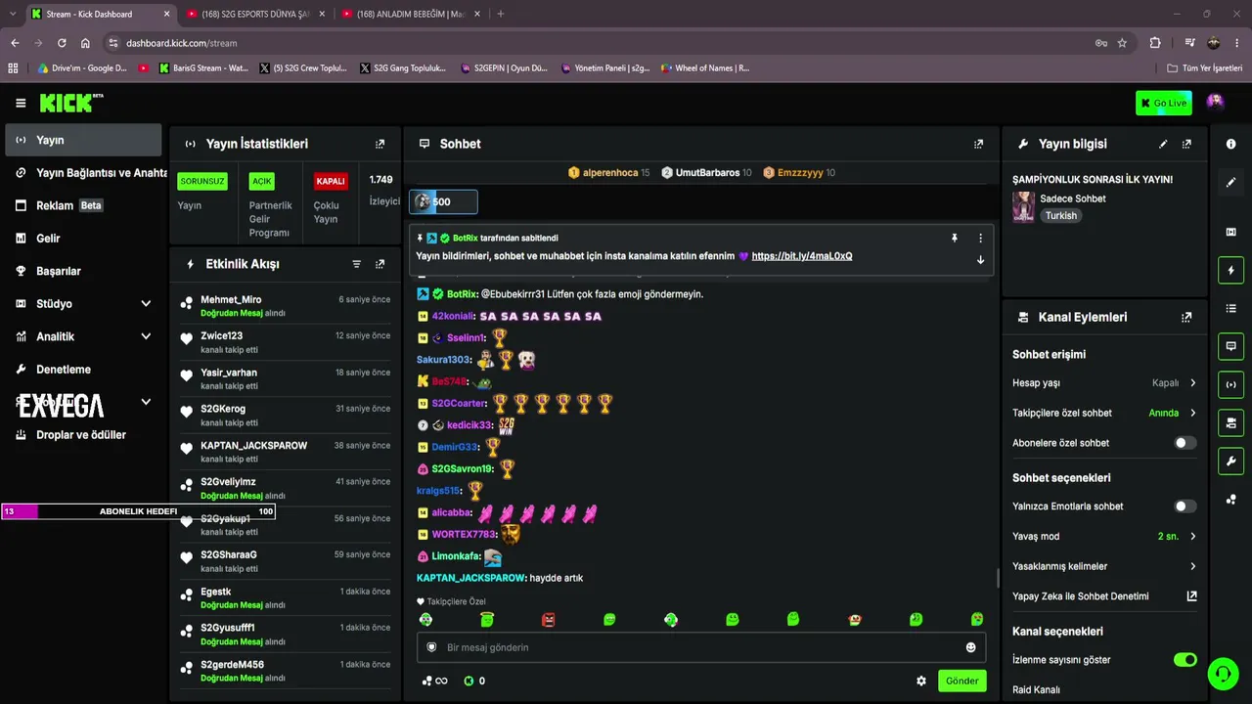
Task: Open Yasaklanmış kelimeler chevron
Action: coord(1192,566)
